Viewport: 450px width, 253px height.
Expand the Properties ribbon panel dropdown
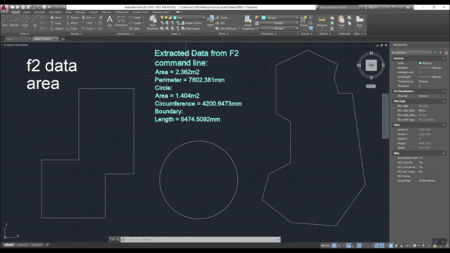click(x=269, y=34)
